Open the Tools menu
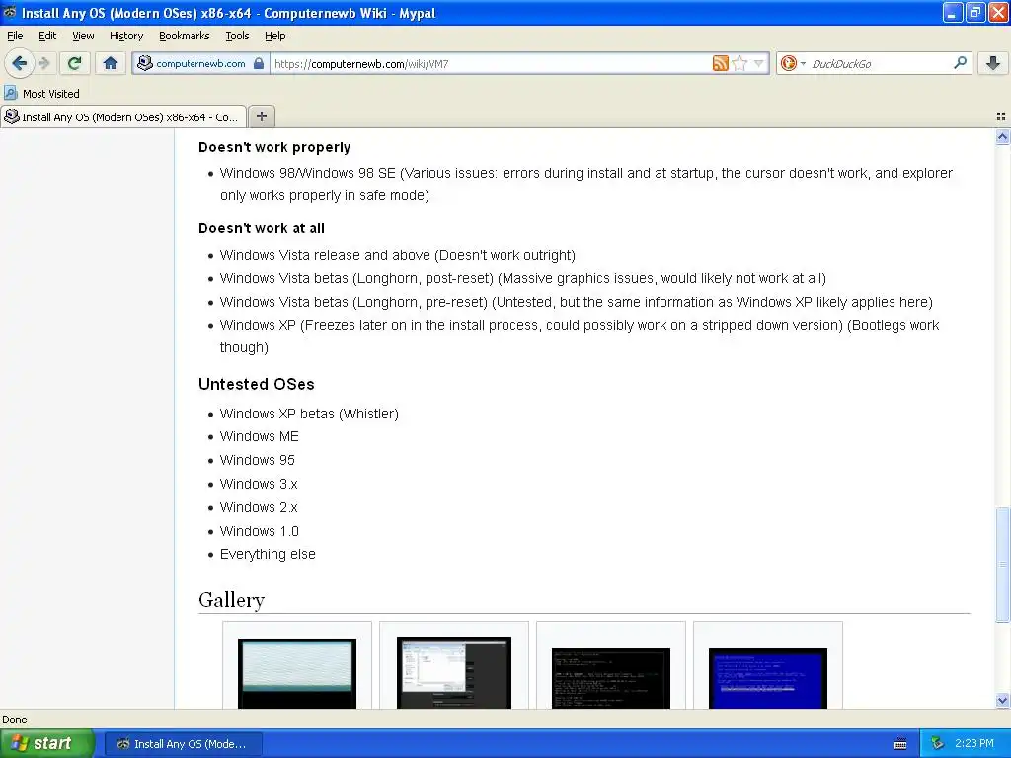Image resolution: width=1011 pixels, height=758 pixels. [237, 36]
